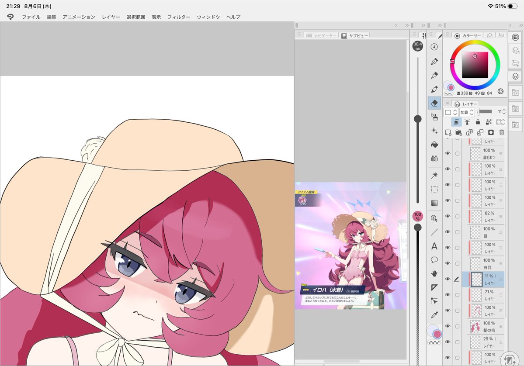This screenshot has width=524, height=366.
Task: Select the Pen tool
Action: click(x=434, y=61)
